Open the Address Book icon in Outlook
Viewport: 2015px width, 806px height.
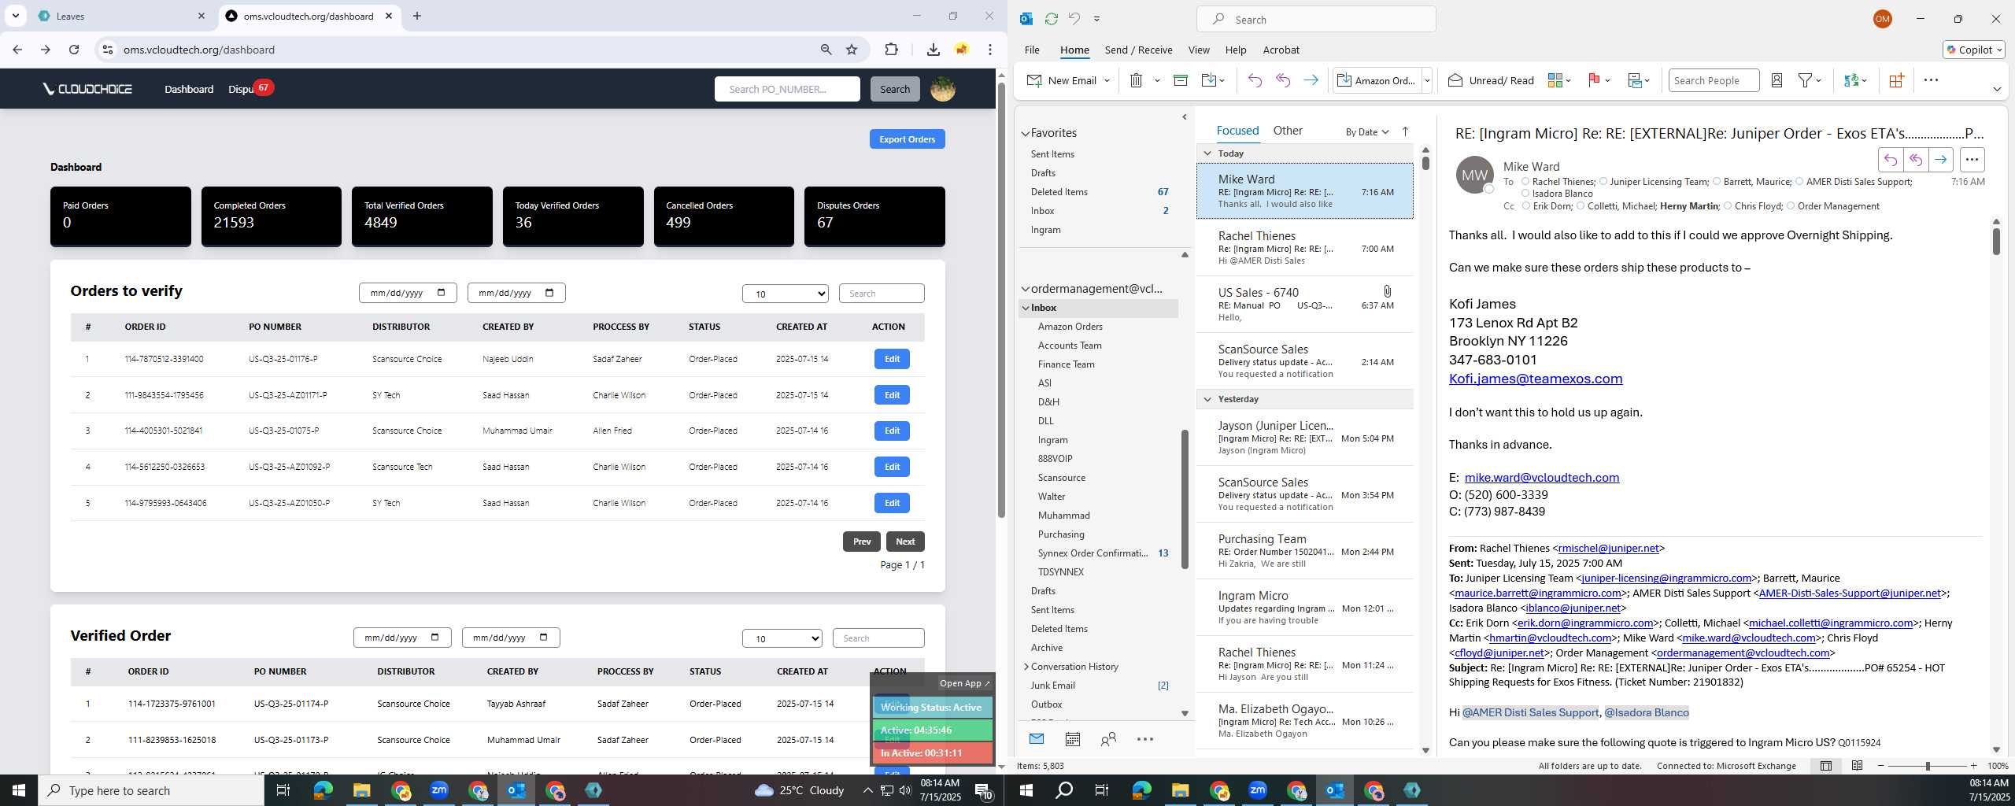tap(1777, 80)
